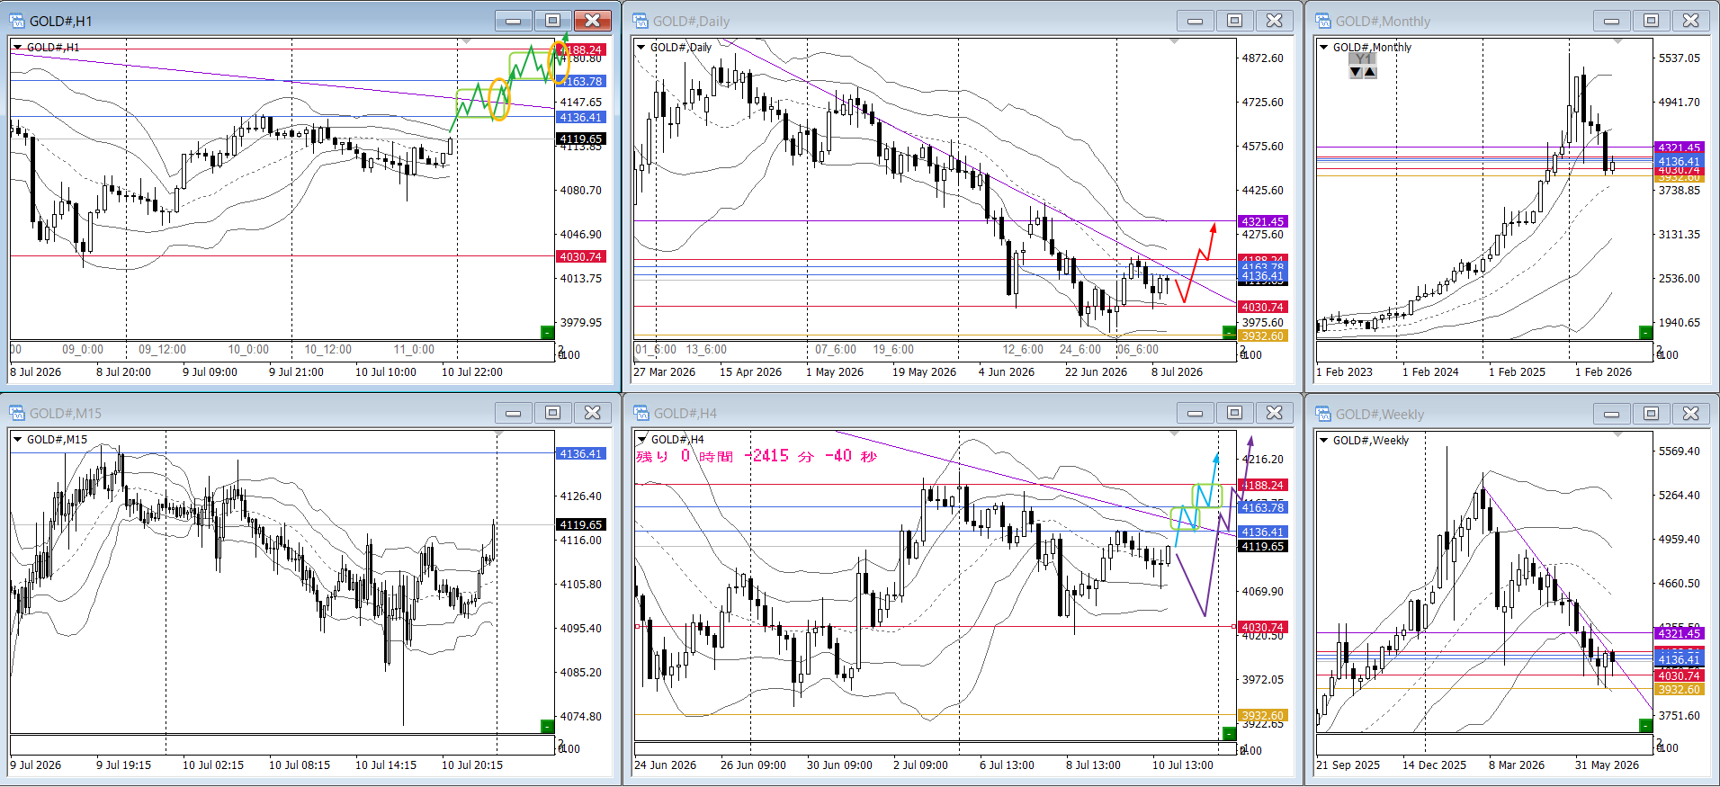Click the GOLD#,M15 window title icon

pyautogui.click(x=17, y=413)
